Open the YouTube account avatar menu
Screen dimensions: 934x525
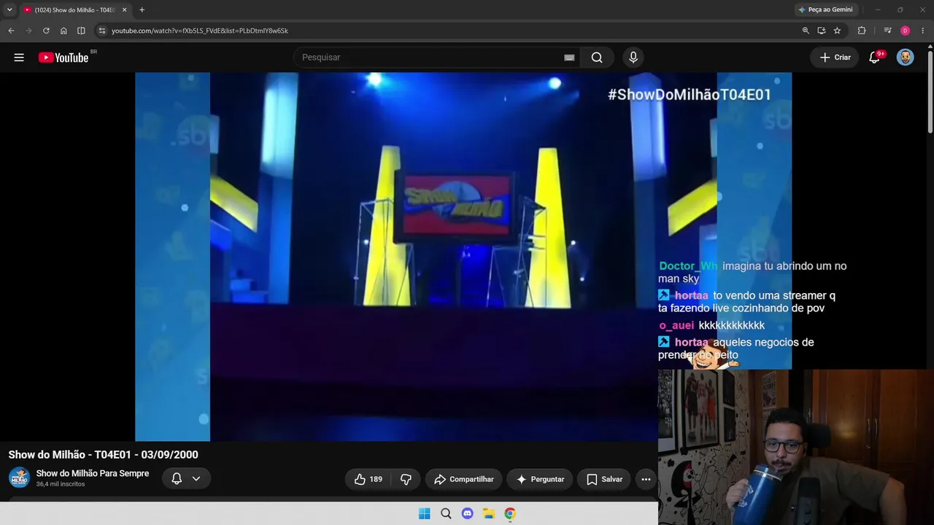[905, 58]
